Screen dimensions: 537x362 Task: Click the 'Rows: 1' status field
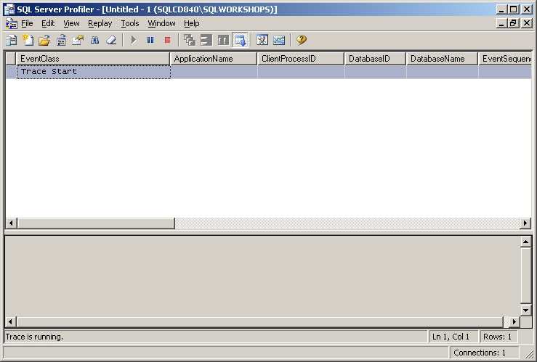click(x=498, y=337)
